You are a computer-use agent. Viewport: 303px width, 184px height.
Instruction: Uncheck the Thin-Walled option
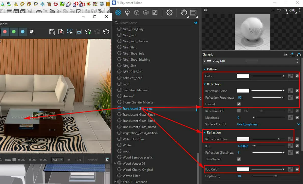239,159
